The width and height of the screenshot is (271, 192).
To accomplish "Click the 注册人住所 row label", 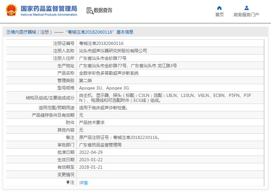I will pyautogui.click(x=64, y=58).
